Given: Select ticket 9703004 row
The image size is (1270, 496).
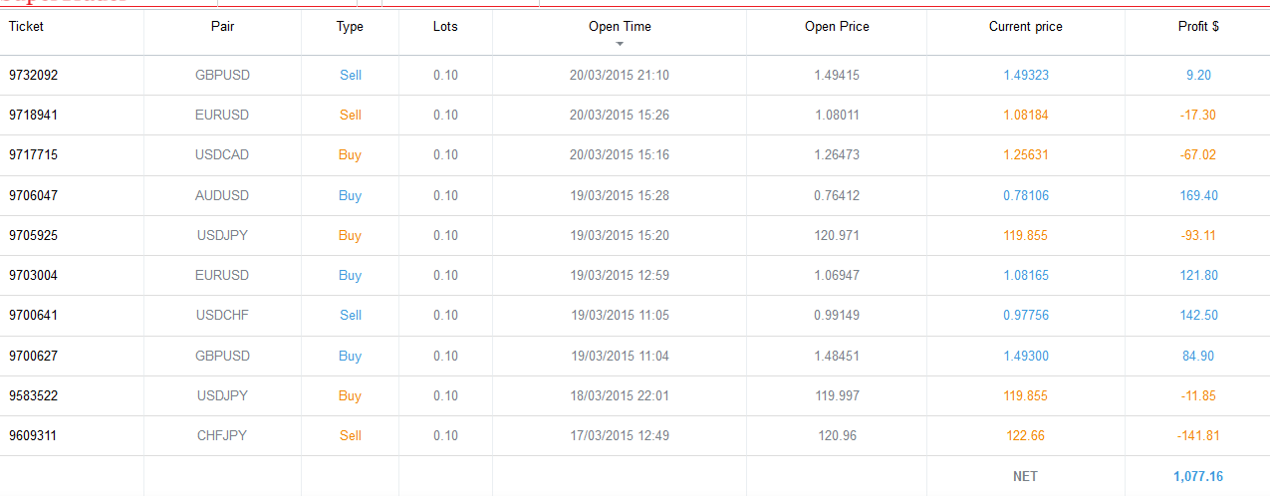Looking at the screenshot, I should [x=34, y=276].
